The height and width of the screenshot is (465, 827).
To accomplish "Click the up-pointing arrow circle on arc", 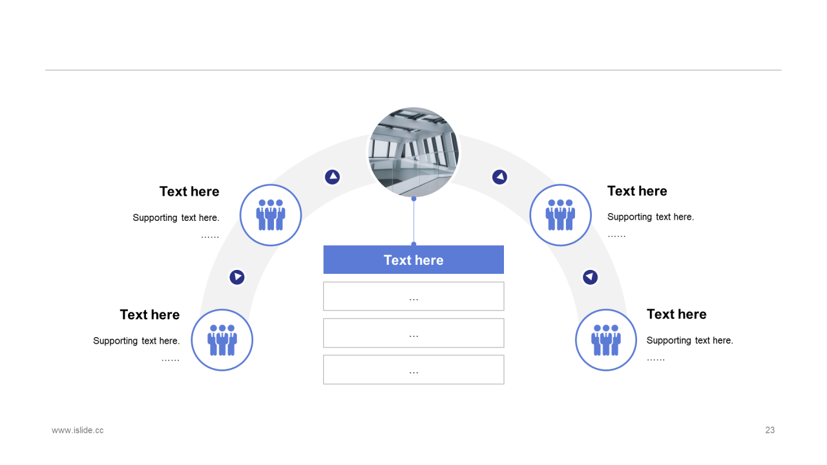I will tap(332, 177).
